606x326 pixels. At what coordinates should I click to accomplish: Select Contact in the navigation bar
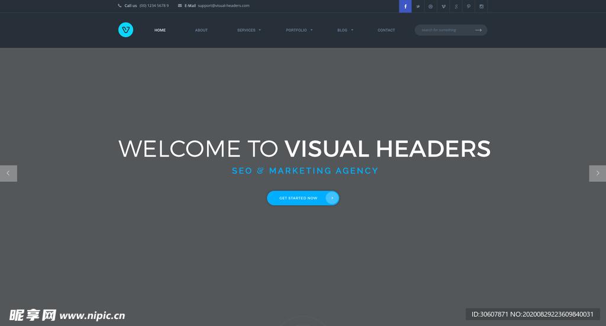[x=386, y=30]
